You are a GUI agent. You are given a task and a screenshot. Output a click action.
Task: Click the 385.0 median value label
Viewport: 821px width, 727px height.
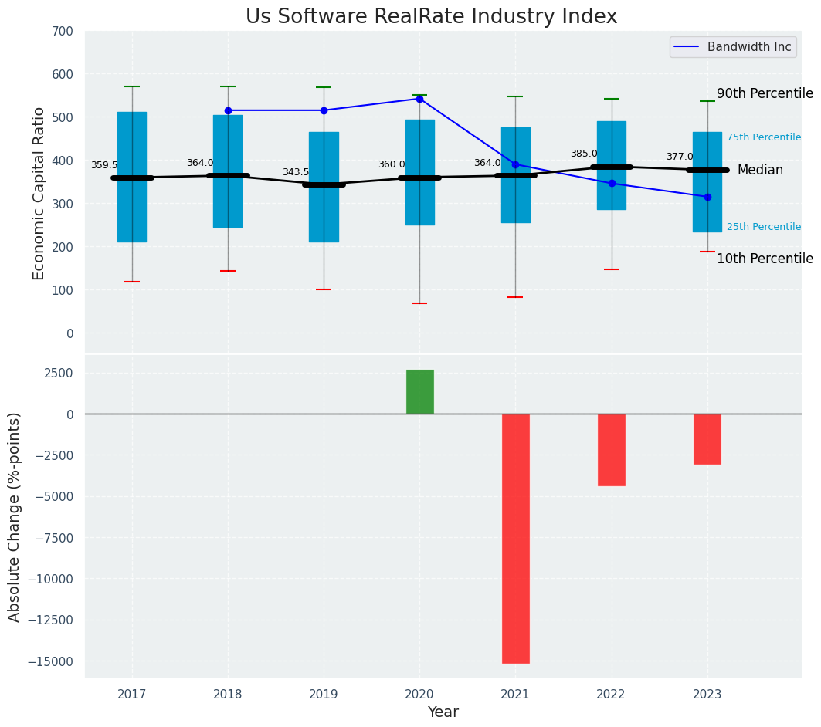(x=584, y=154)
